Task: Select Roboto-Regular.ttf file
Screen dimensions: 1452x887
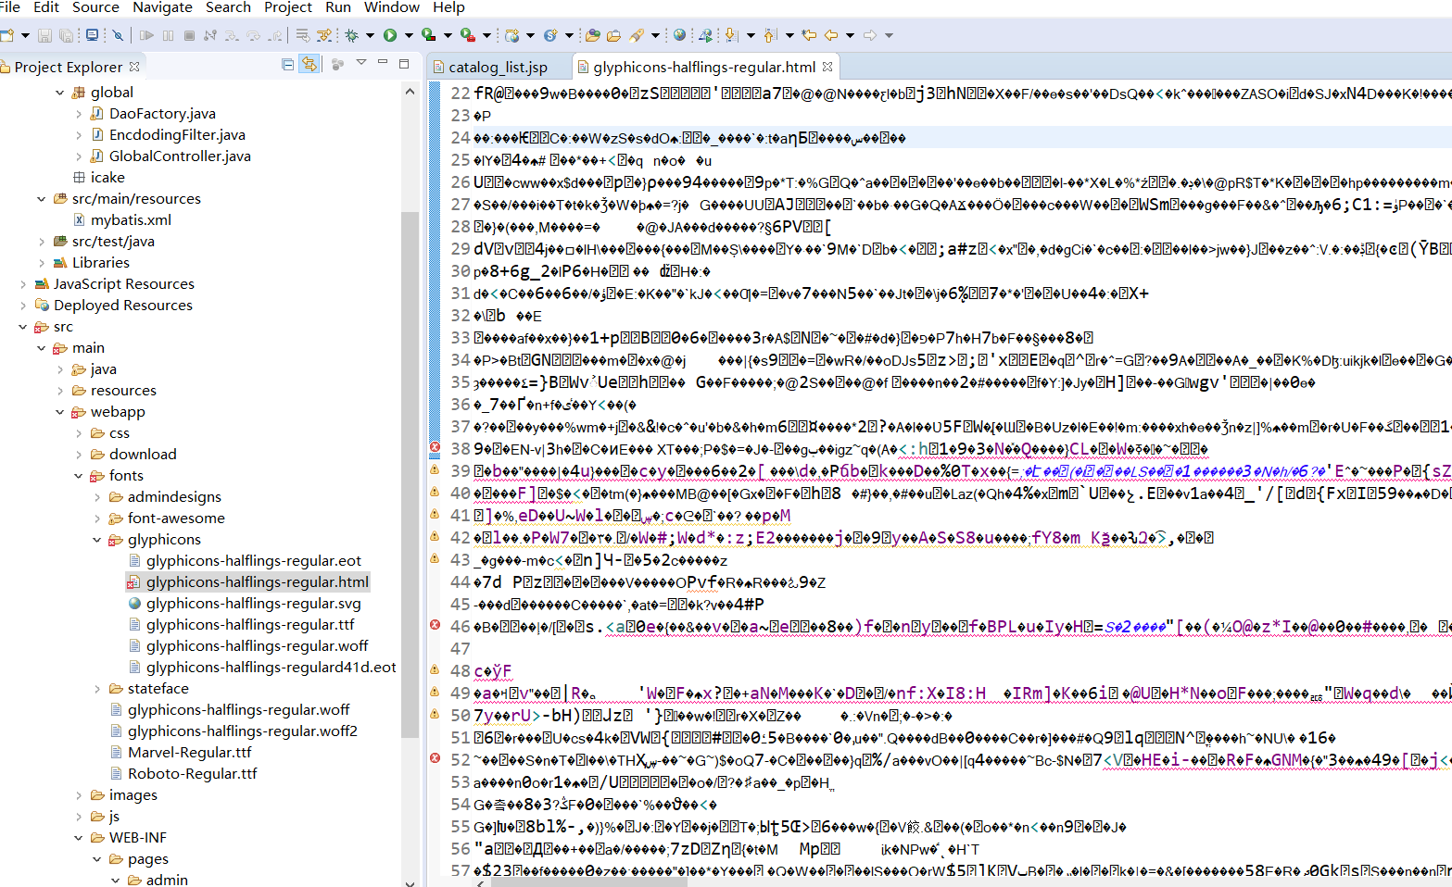Action: click(192, 774)
